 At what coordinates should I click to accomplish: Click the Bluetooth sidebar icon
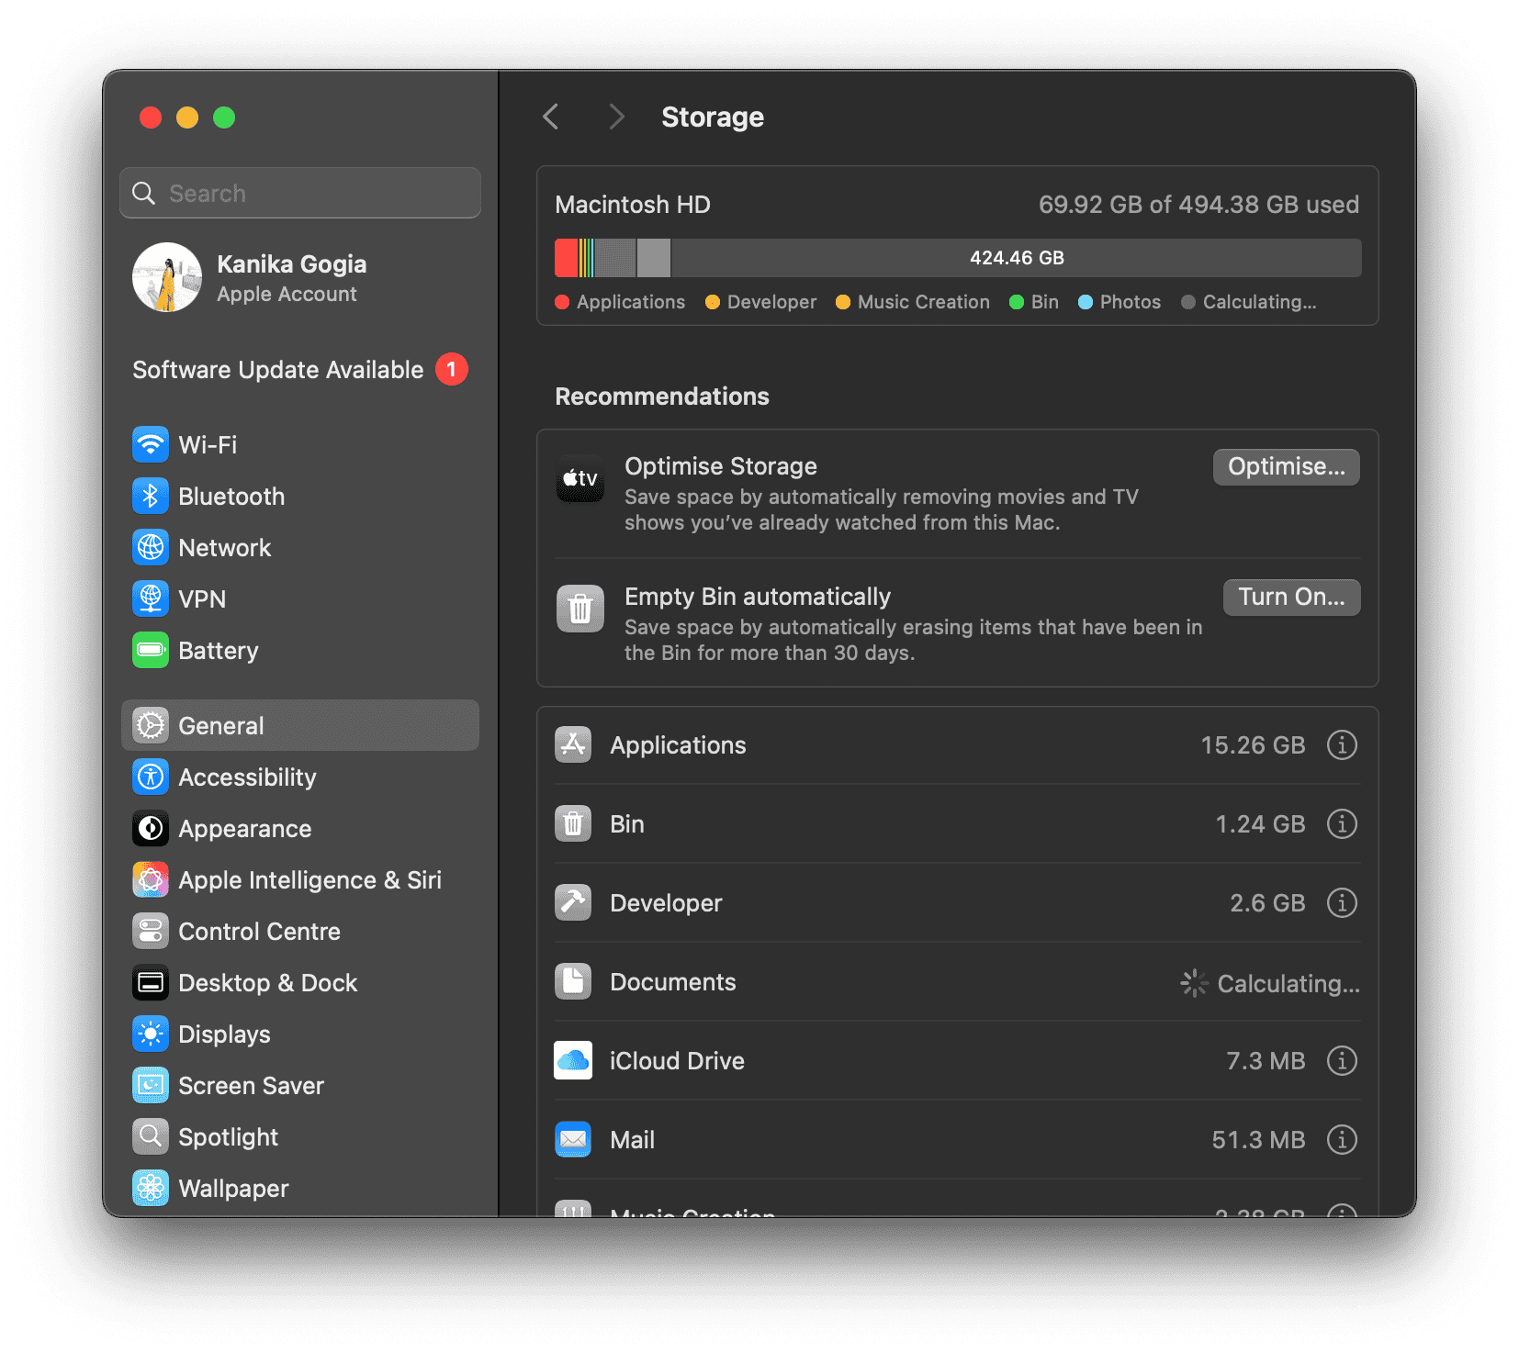[x=151, y=497]
